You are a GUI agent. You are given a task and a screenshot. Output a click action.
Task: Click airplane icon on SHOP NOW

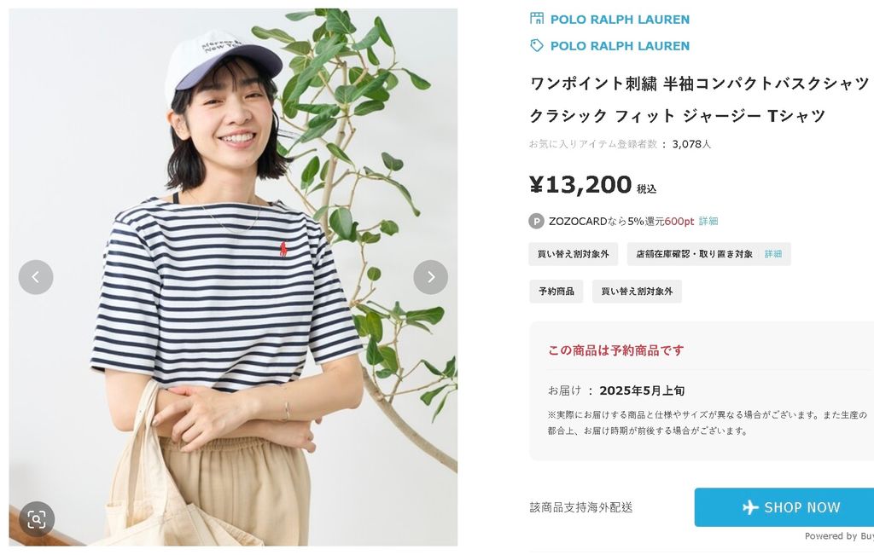tap(751, 507)
